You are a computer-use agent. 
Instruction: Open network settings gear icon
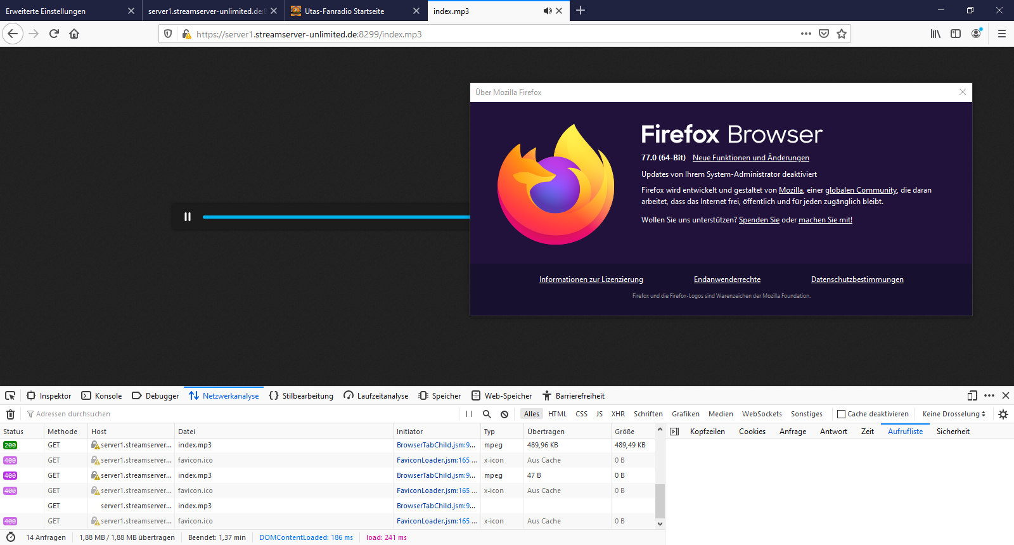[1003, 414]
